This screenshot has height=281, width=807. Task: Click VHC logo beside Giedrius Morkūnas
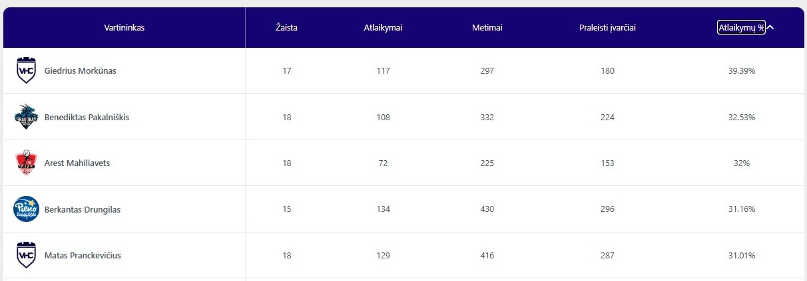coord(26,70)
